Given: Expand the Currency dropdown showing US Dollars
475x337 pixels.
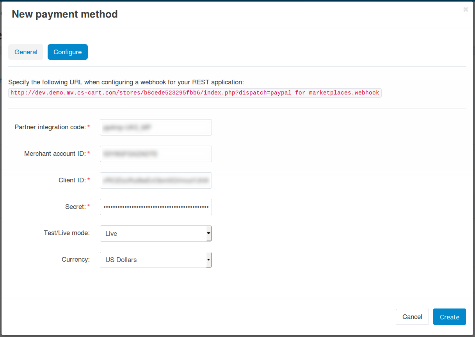Looking at the screenshot, I should [156, 260].
